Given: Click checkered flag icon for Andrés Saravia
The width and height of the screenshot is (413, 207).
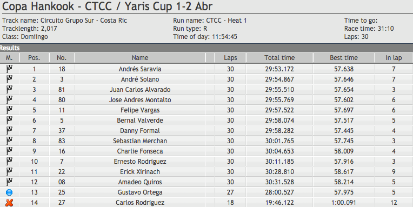Looking at the screenshot, I should (x=9, y=69).
